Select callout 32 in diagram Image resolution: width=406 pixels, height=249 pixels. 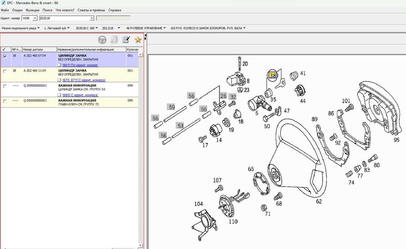click(x=233, y=97)
